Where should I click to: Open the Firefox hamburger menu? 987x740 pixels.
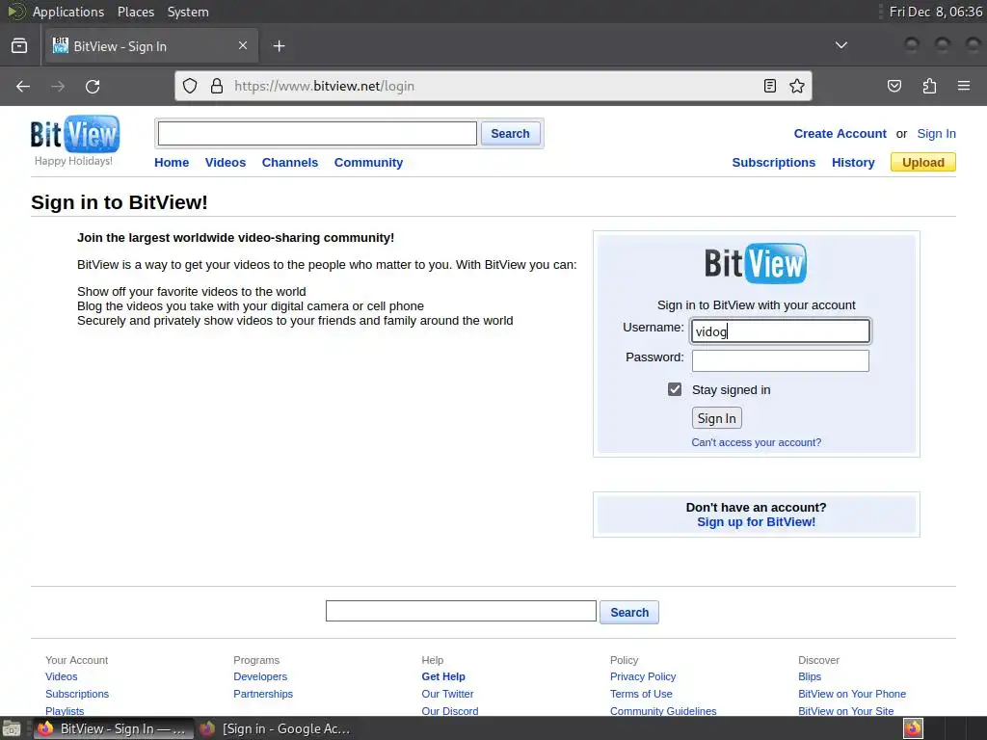click(964, 86)
